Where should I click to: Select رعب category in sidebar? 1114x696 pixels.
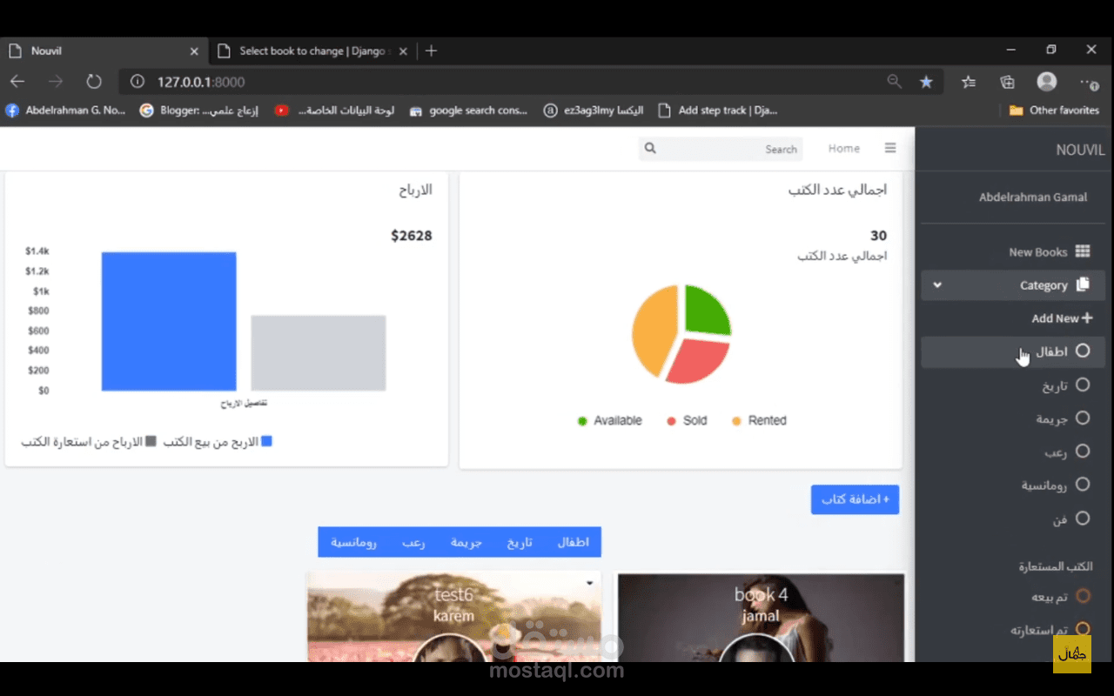click(x=1014, y=452)
